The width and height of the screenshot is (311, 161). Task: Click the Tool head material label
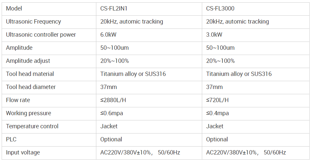(30, 74)
